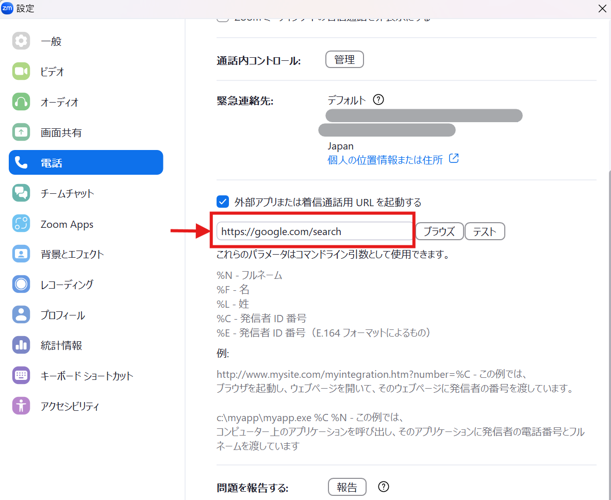Click the external link icon after 個人の位置情報

tap(454, 158)
